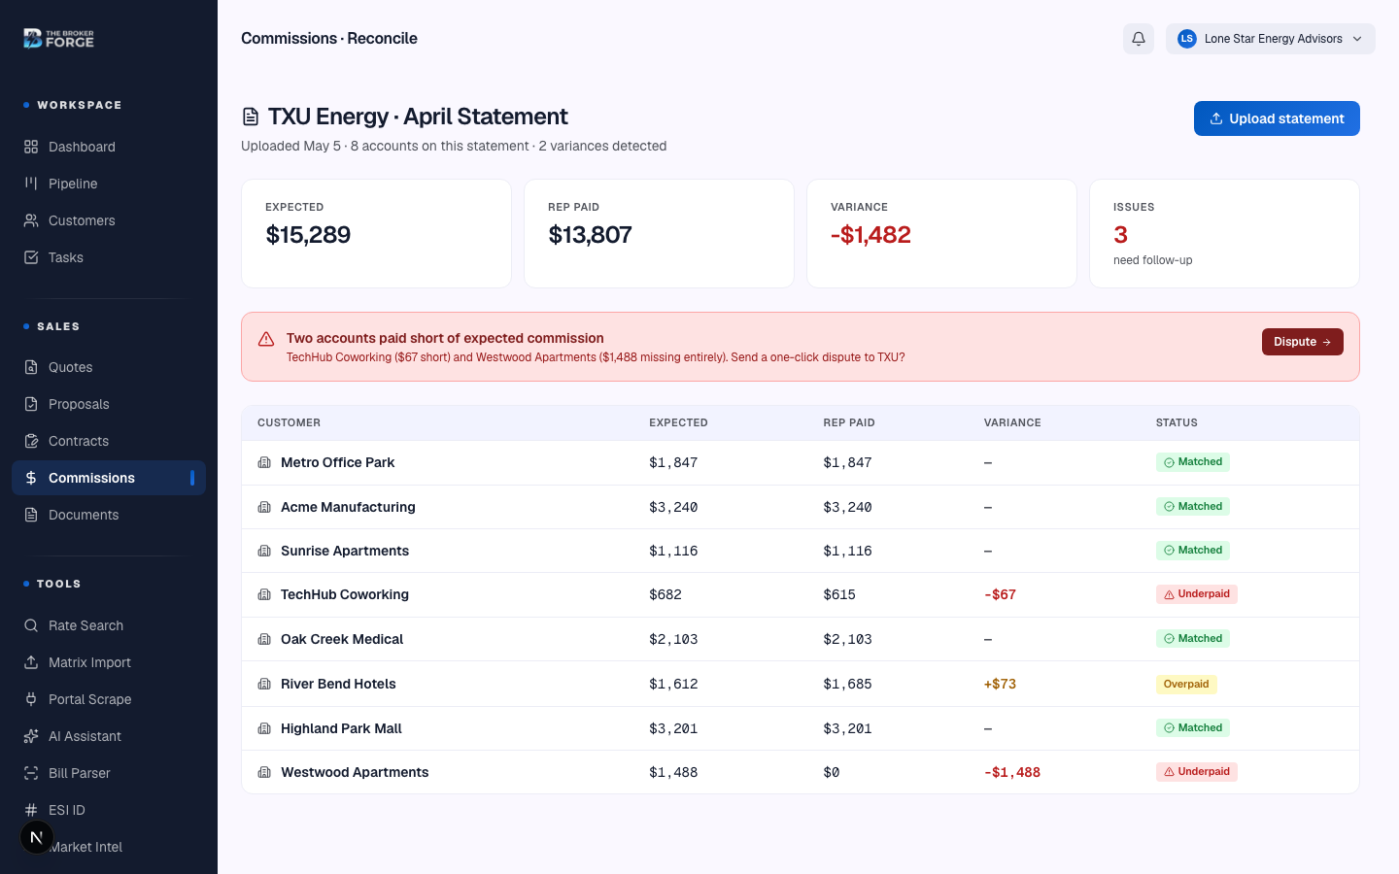Click the AI Assistant sparkle icon

pos(31,736)
